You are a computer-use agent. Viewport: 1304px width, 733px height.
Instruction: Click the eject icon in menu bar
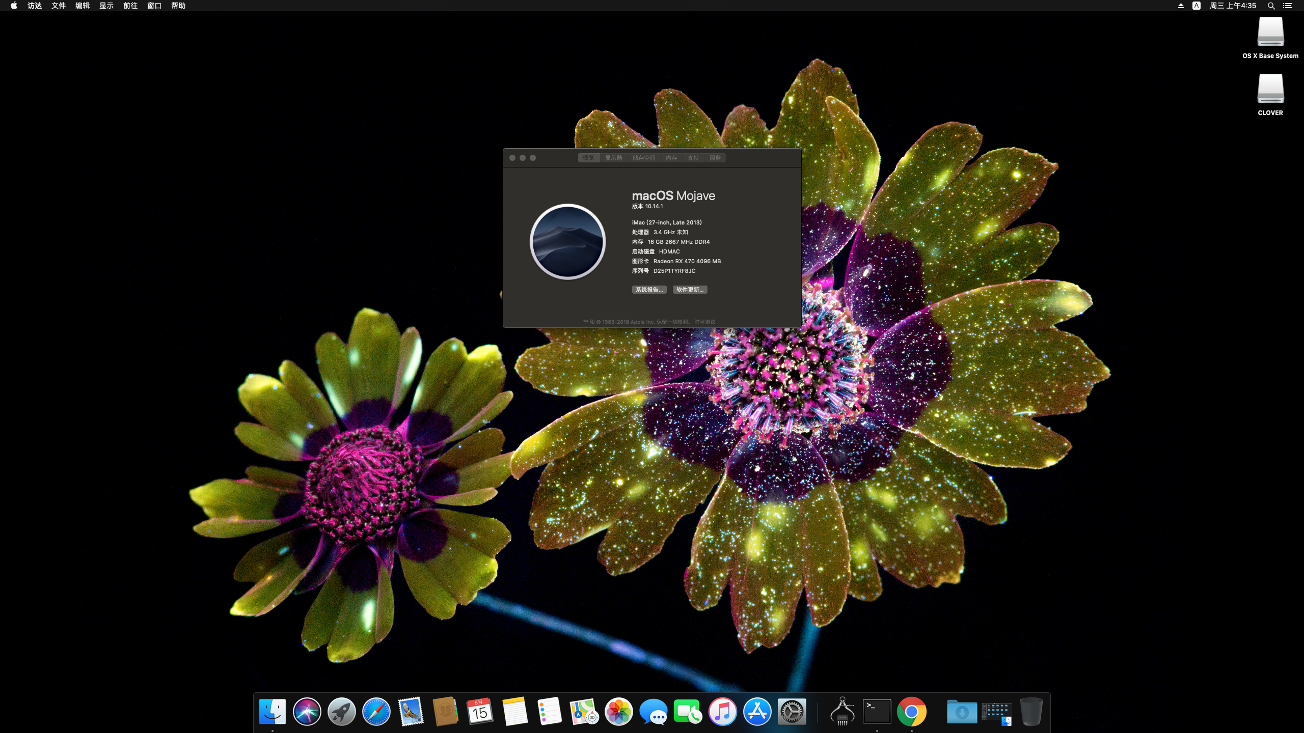[x=1181, y=6]
